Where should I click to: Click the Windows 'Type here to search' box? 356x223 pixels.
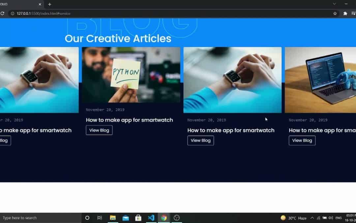[41, 218]
